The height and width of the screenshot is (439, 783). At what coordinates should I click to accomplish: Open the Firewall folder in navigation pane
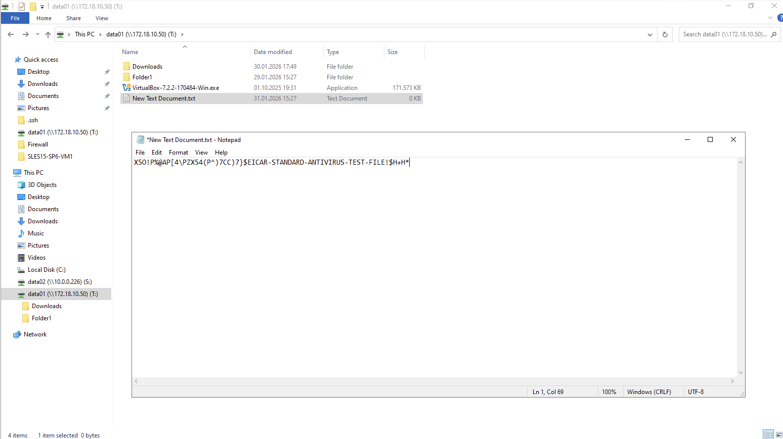tap(38, 144)
